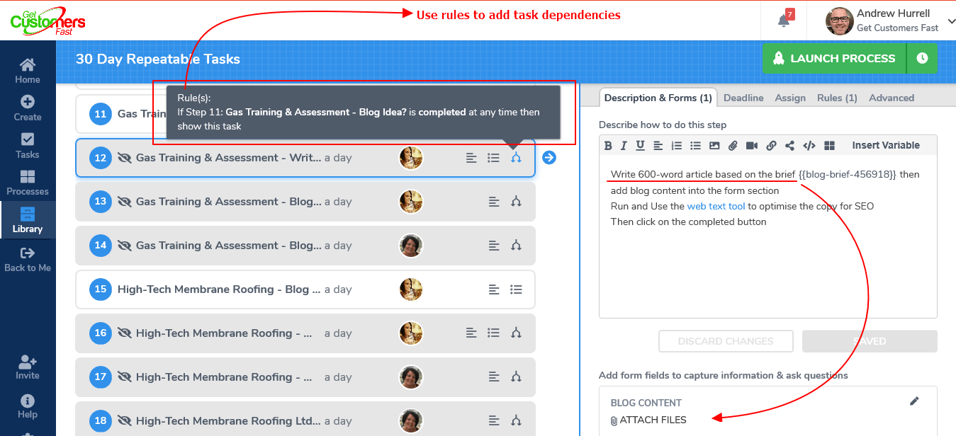956x436 pixels.
Task: Click the paperclip attach file icon in the toolbar
Action: coord(733,146)
